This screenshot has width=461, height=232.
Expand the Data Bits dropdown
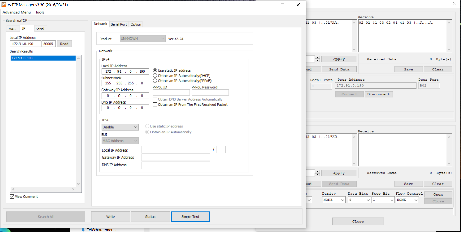(359, 200)
